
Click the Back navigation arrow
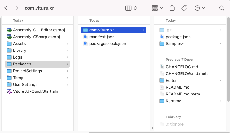(x=6, y=8)
